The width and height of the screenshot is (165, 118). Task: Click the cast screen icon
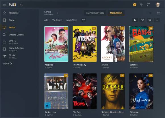coord(148,5)
